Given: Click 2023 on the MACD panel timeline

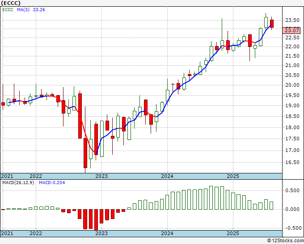Looking at the screenshot, I should click(101, 233).
